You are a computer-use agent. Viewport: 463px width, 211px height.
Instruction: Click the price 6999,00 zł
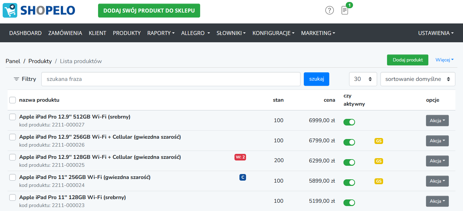click(322, 121)
